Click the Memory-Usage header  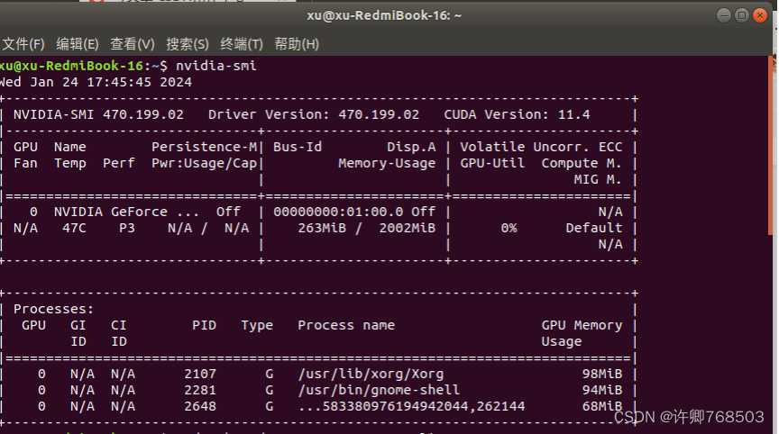click(387, 163)
